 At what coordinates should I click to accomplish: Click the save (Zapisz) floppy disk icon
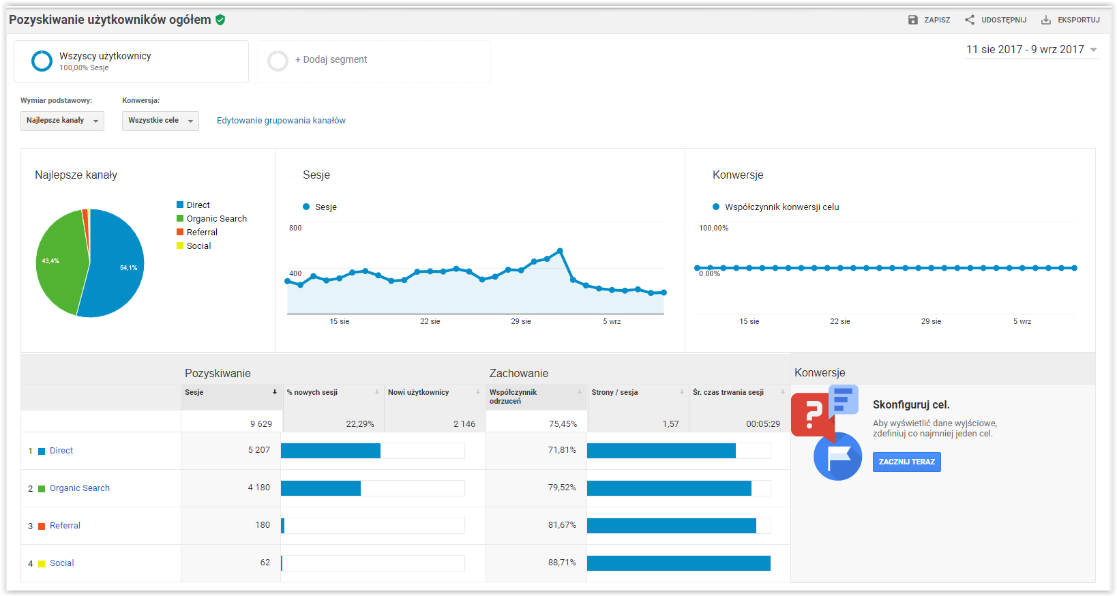point(912,20)
